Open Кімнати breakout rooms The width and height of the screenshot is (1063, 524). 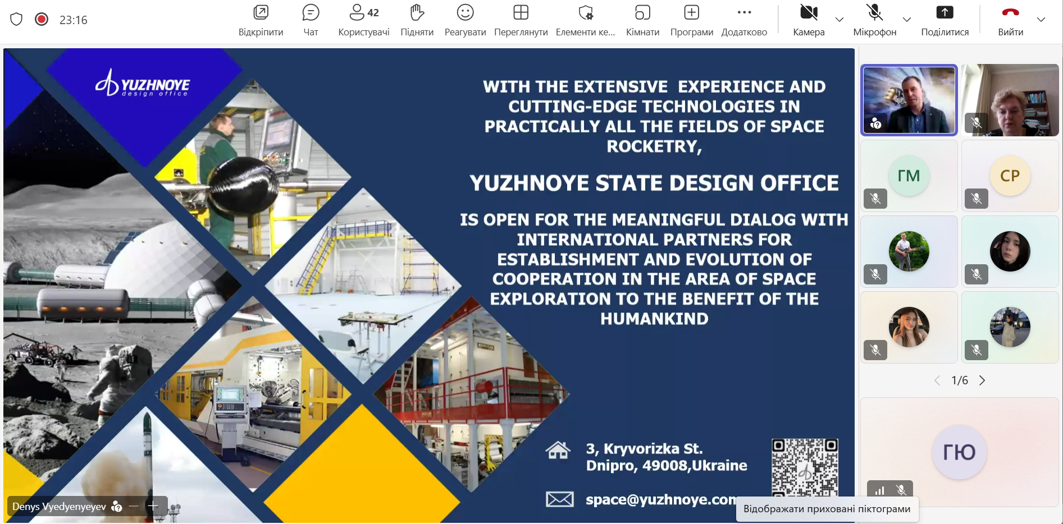[x=642, y=20]
